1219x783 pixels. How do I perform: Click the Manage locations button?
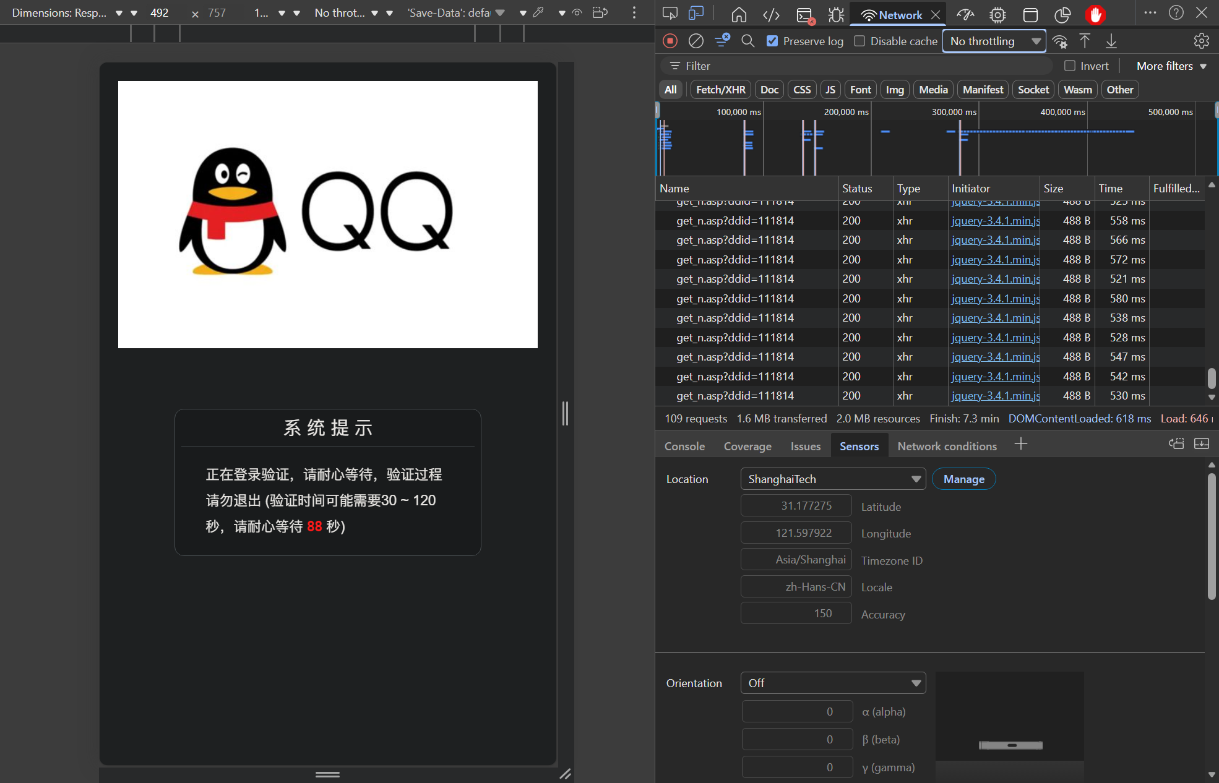(x=963, y=479)
